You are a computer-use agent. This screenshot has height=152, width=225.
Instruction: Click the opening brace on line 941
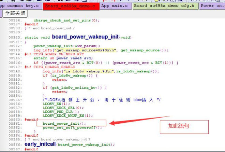point(26,42)
